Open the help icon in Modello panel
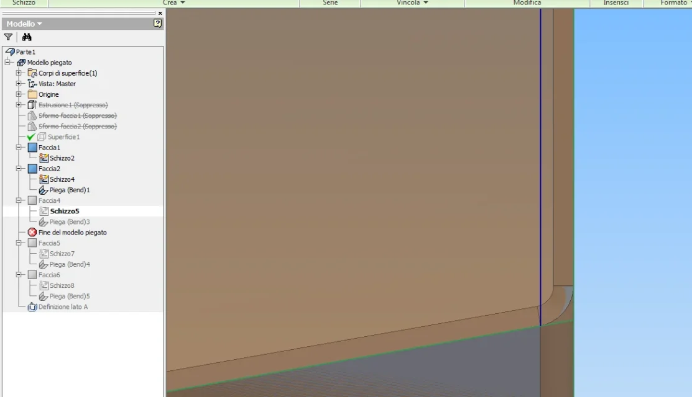 pyautogui.click(x=157, y=24)
